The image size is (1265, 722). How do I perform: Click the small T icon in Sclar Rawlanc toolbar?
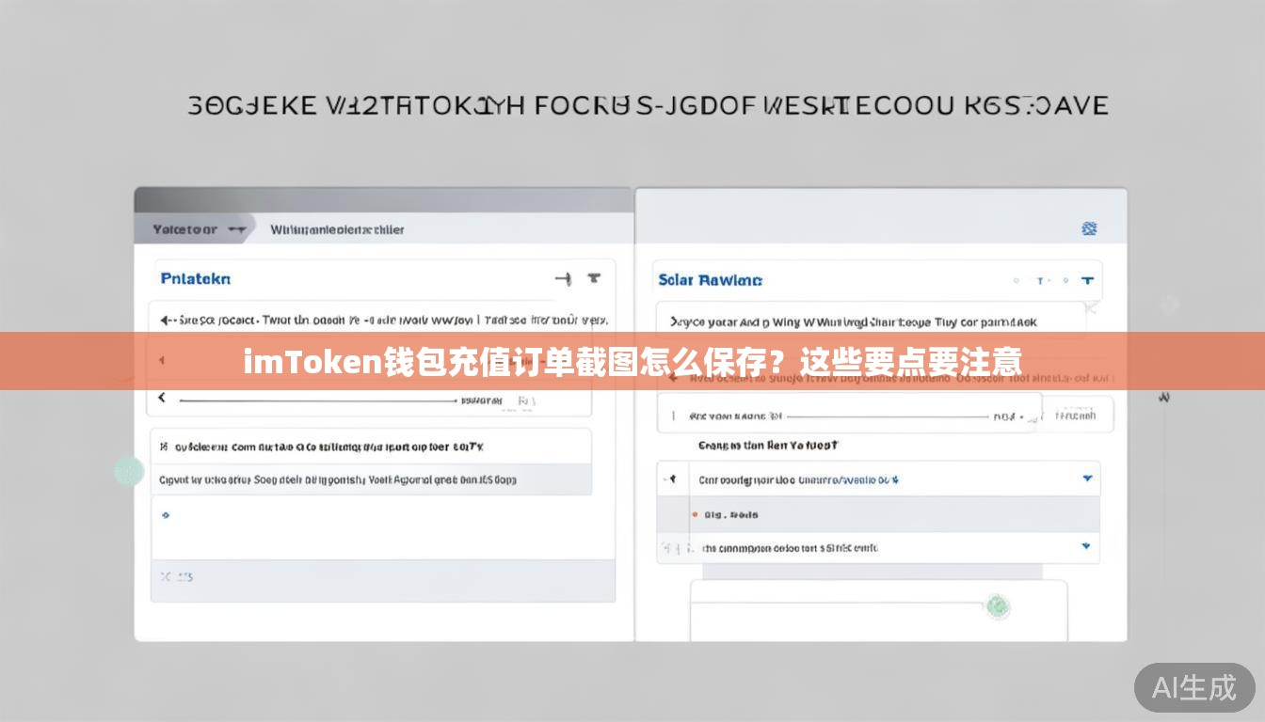(x=1041, y=279)
